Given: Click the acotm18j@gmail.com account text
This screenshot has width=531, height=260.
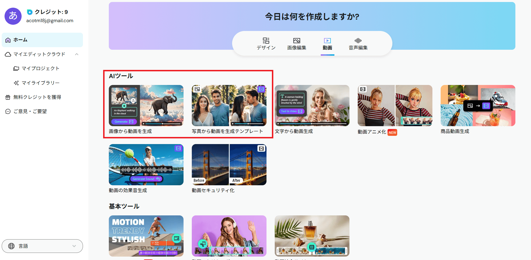Looking at the screenshot, I should (49, 20).
